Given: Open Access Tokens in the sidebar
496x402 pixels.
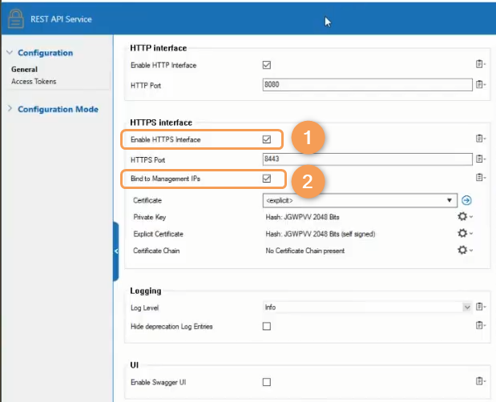Looking at the screenshot, I should tap(34, 81).
